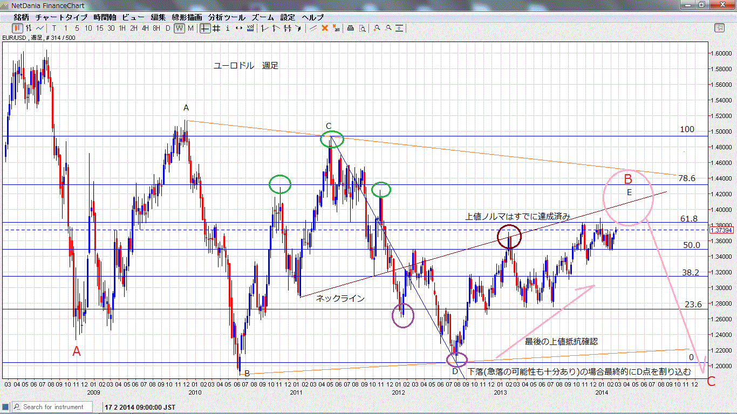
Task: Open ビュー menu
Action: point(133,17)
